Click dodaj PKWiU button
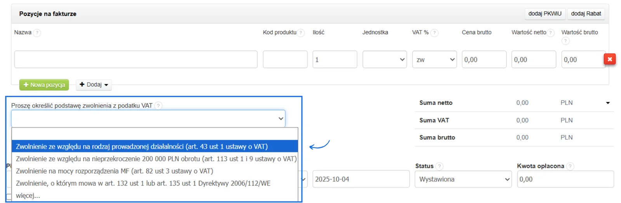Image resolution: width=621 pixels, height=203 pixels. click(x=545, y=14)
